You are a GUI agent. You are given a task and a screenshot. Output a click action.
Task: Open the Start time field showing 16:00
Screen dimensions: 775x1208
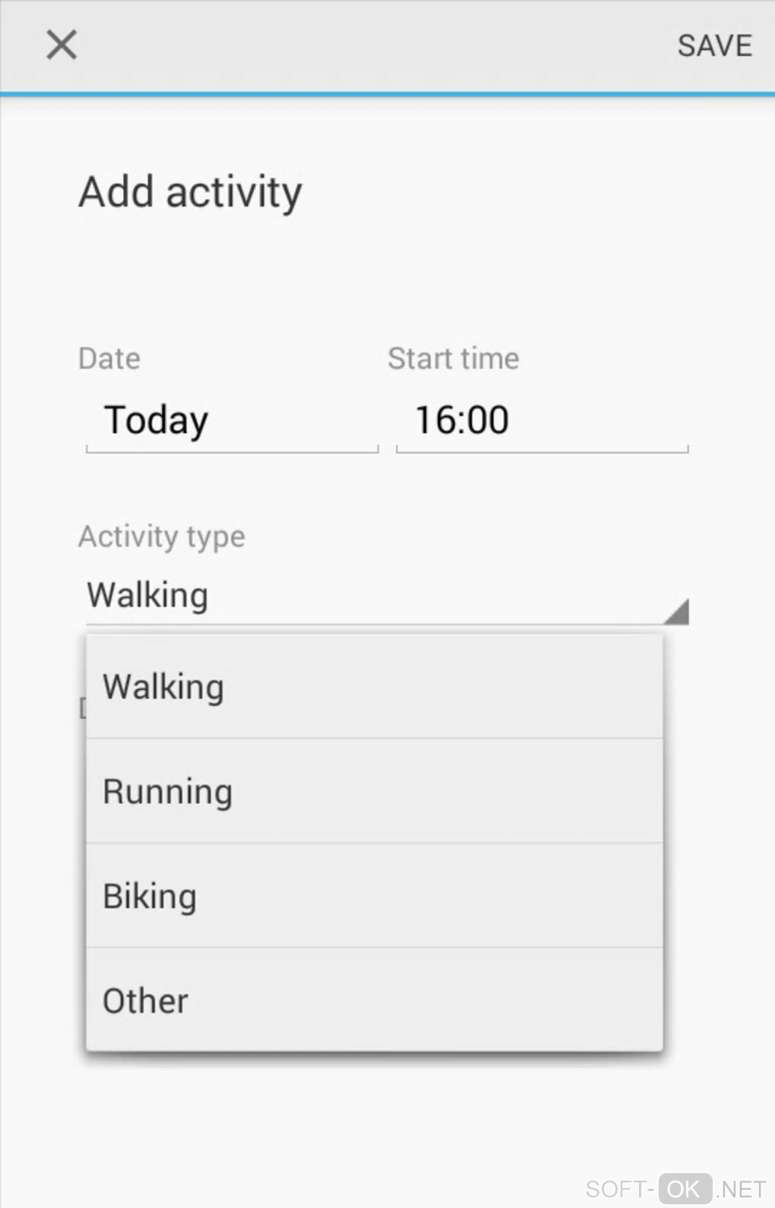coord(542,421)
